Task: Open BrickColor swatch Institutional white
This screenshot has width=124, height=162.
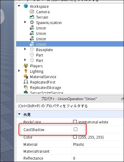Action: coord(75,122)
